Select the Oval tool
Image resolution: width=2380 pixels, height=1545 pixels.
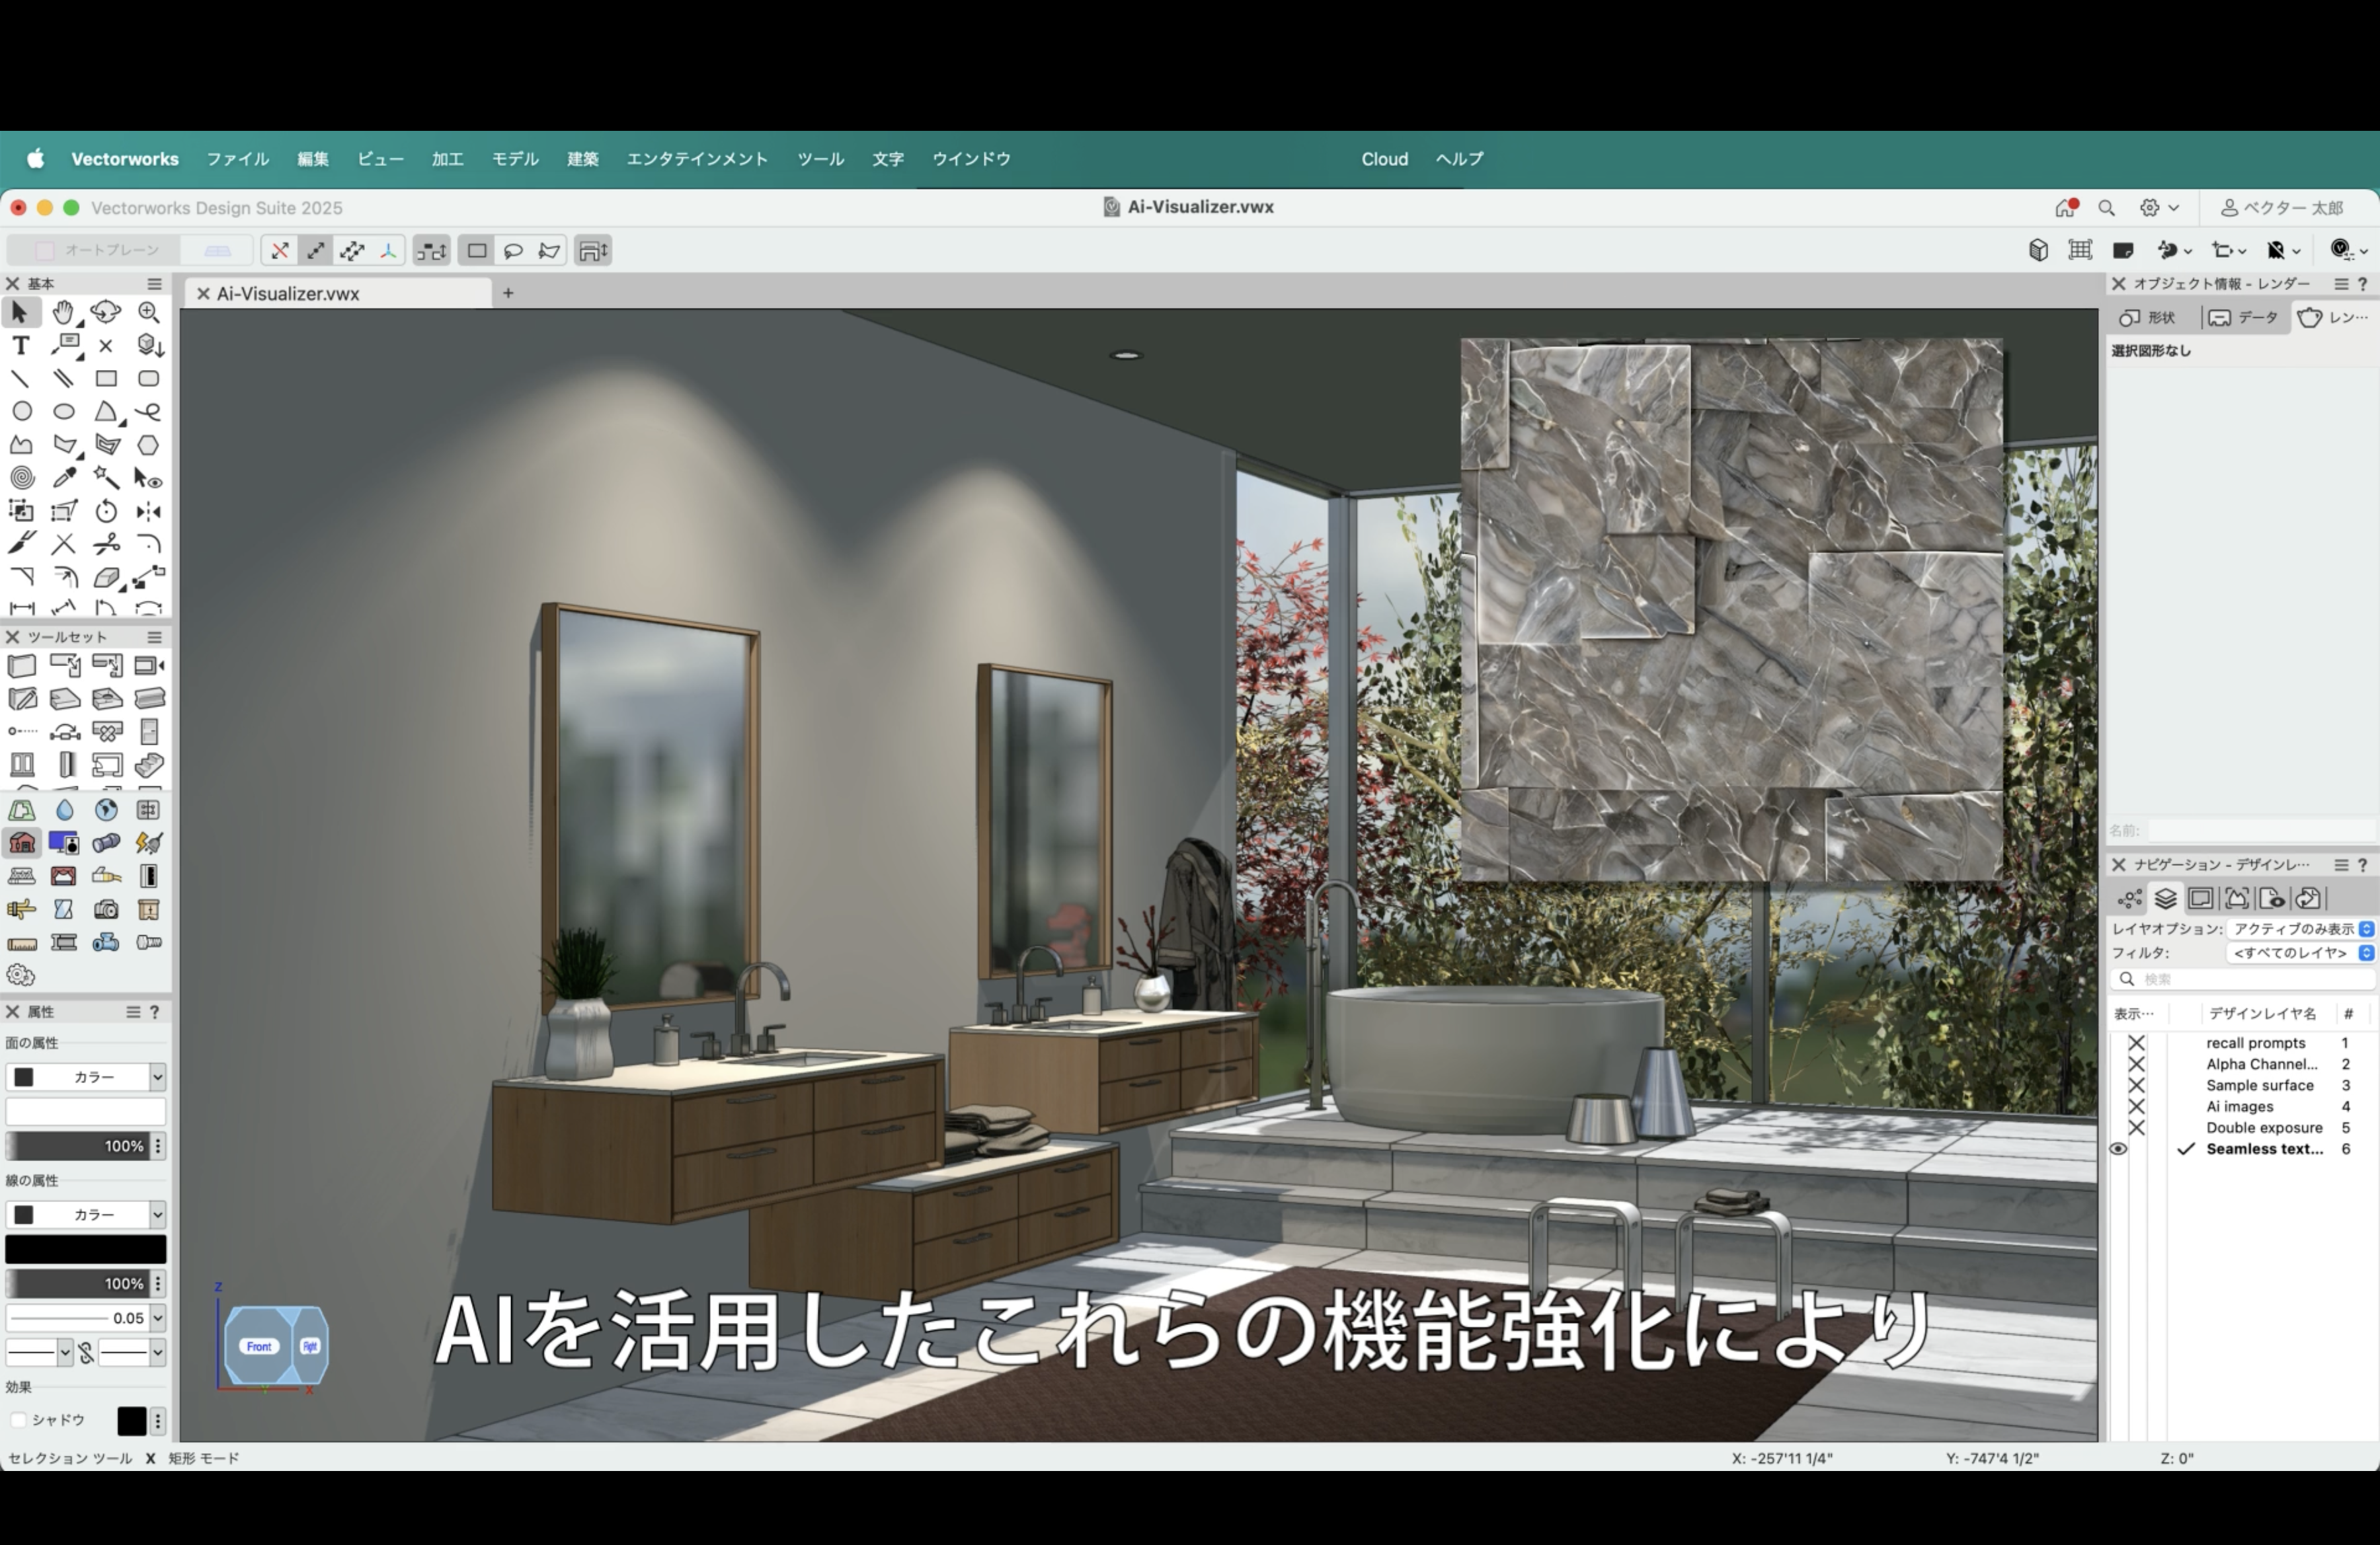tap(64, 411)
